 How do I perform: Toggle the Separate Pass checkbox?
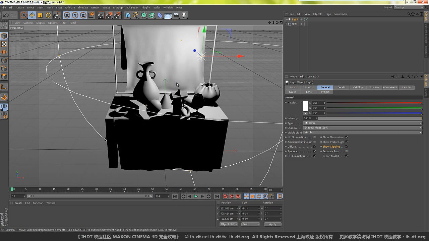[347, 151]
